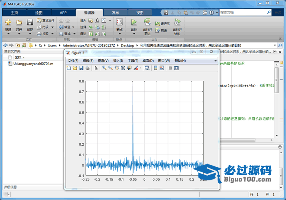Image resolution: width=286 pixels, height=200 pixels.
Task: Open the 文件(F) menu in Figure 3
Action: coord(73,60)
